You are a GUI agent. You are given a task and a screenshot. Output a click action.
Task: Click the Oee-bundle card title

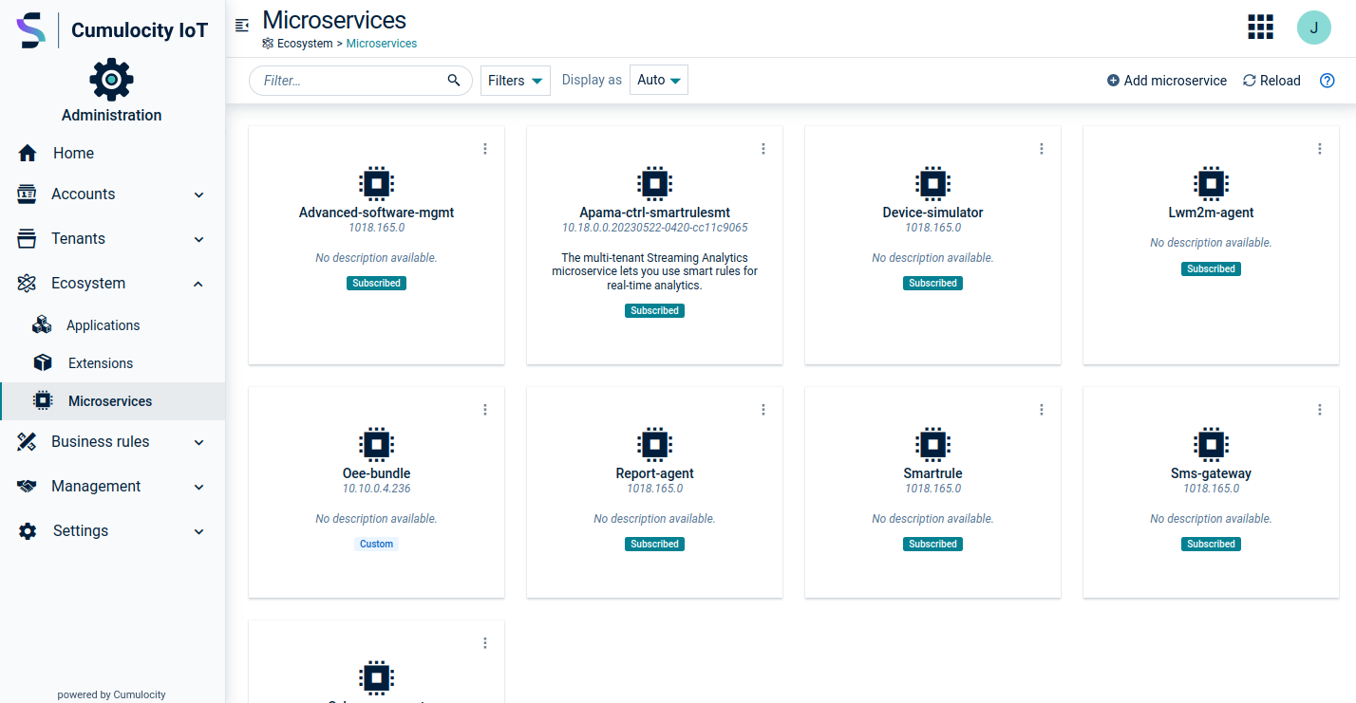point(377,473)
